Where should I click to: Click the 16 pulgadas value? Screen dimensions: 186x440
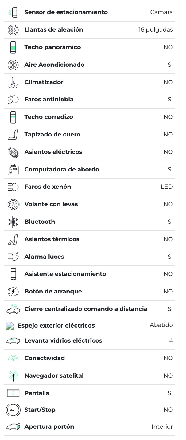coord(156,30)
